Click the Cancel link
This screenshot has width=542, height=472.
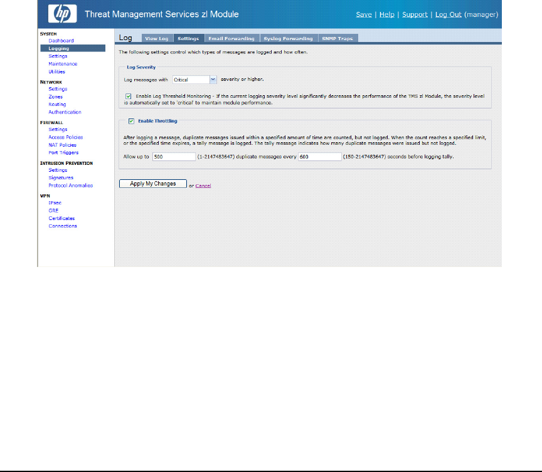click(x=203, y=186)
